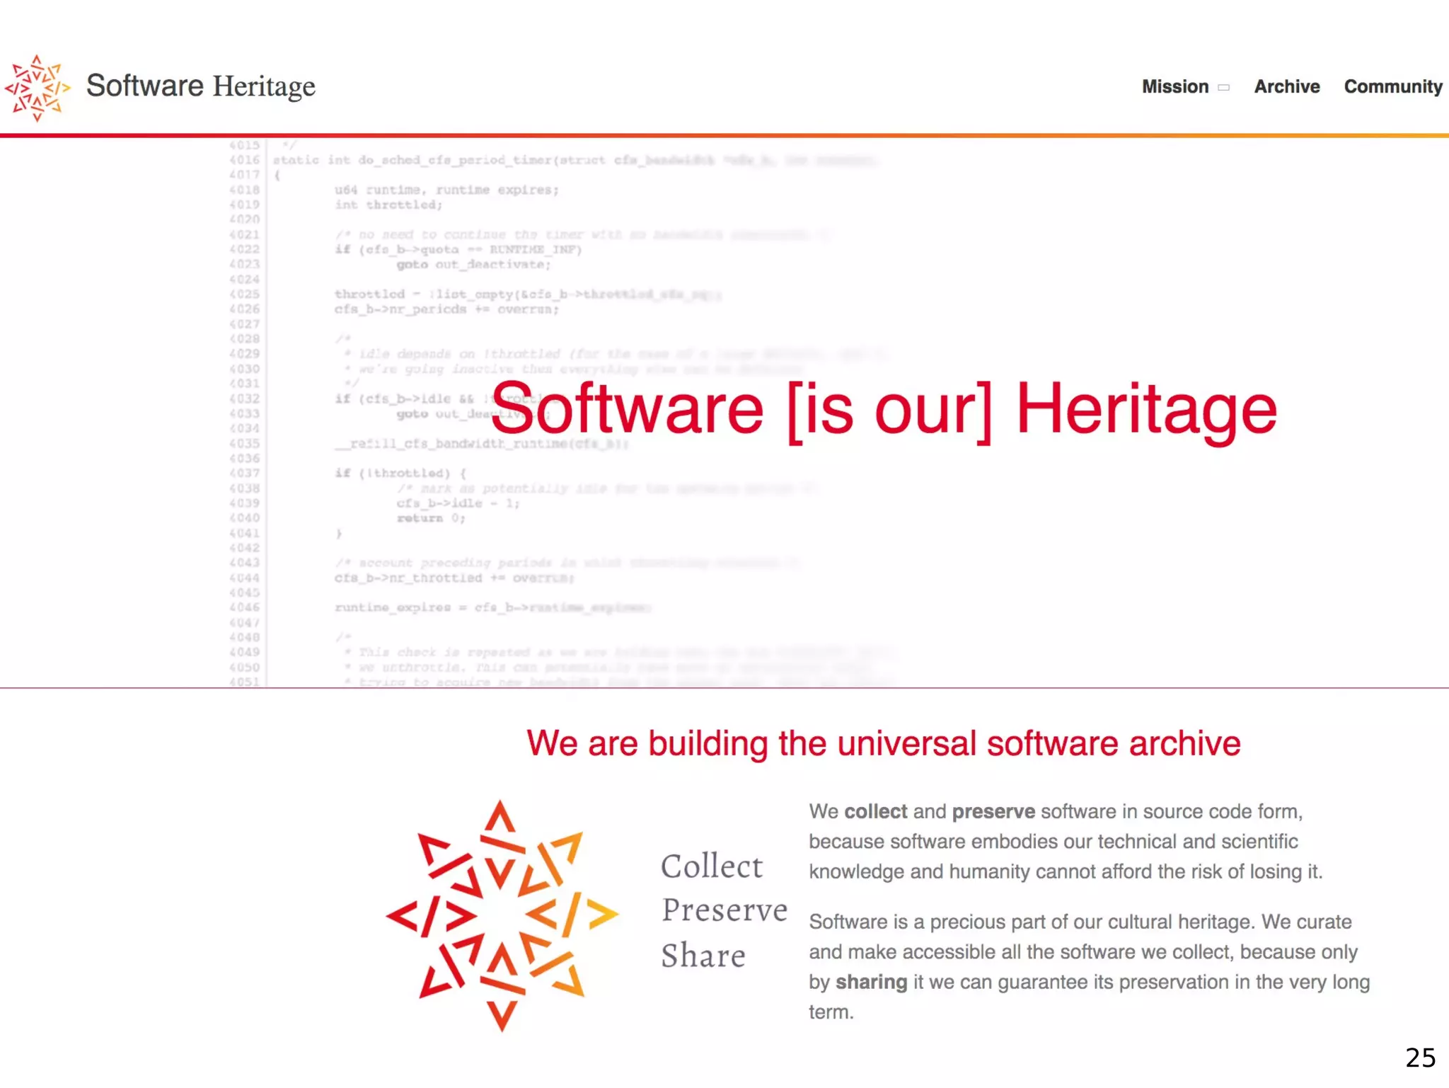The height and width of the screenshot is (1088, 1449).
Task: Click the 'goto out_deactivate' code line 4023
Action: 473,264
